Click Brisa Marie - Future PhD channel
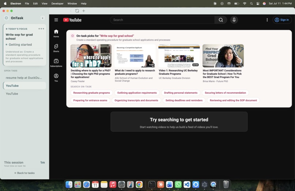The height and width of the screenshot is (191, 295). [x=215, y=81]
